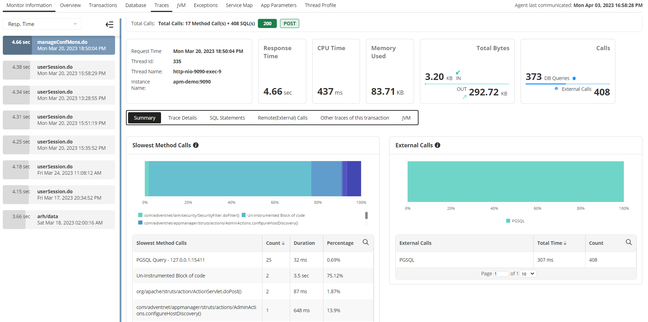This screenshot has height=322, width=648.
Task: Click the 200 status badge
Action: coord(267,23)
